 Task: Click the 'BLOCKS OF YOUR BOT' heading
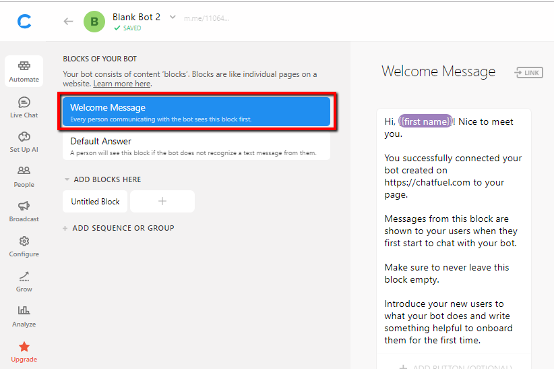click(x=100, y=59)
